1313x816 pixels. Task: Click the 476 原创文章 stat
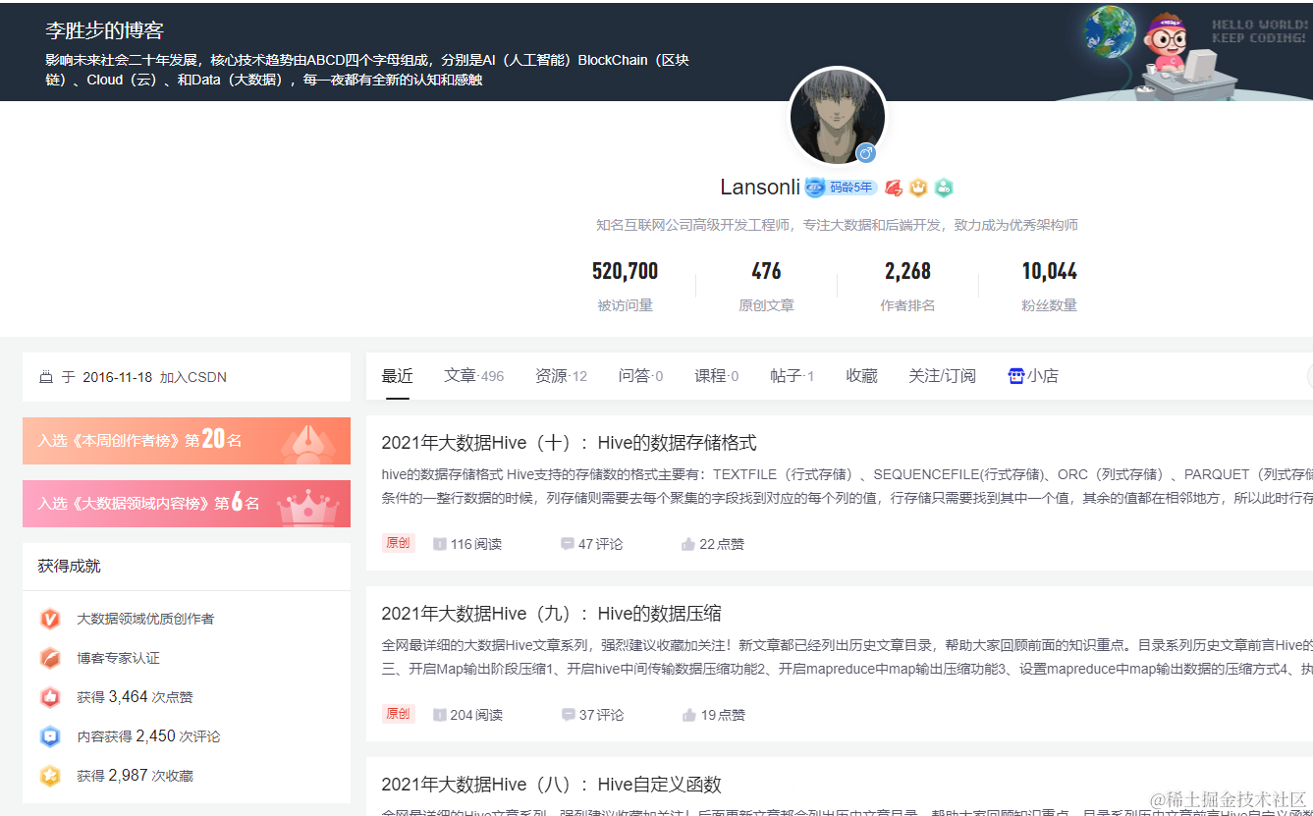(766, 286)
